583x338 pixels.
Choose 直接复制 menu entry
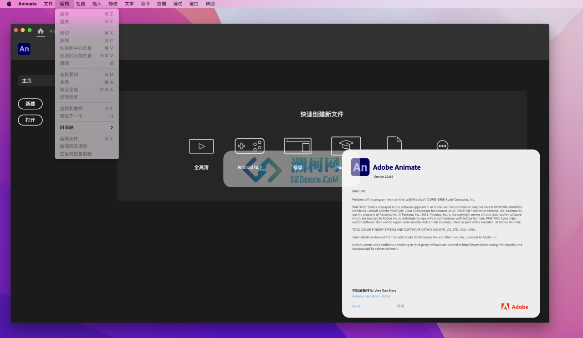[87, 75]
